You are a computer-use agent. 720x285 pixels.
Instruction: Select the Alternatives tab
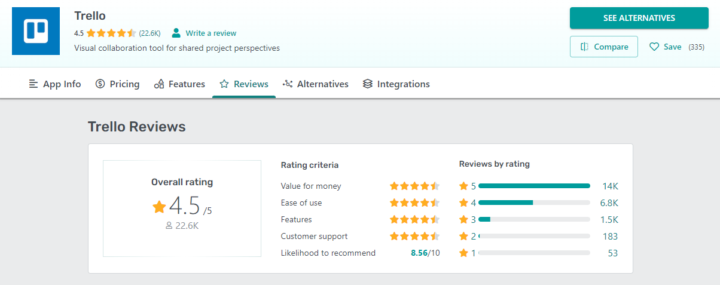click(315, 84)
